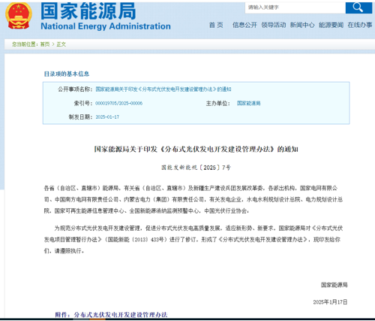Open attachment 分布式光伏发电开发建设管理办法
375x321 pixels.
click(121, 315)
